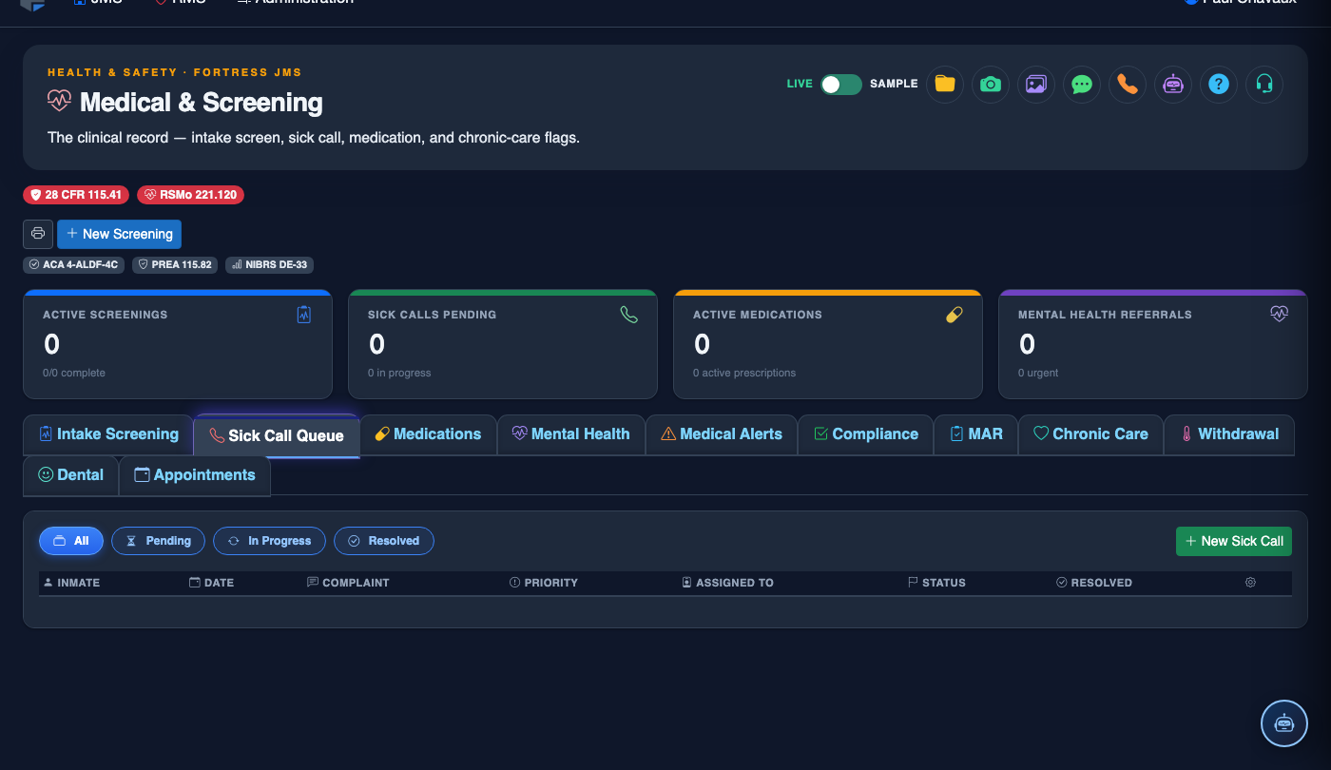Click the RSMo 221.120 badge
Viewport: 1331px width, 770px height.
pyautogui.click(x=190, y=195)
